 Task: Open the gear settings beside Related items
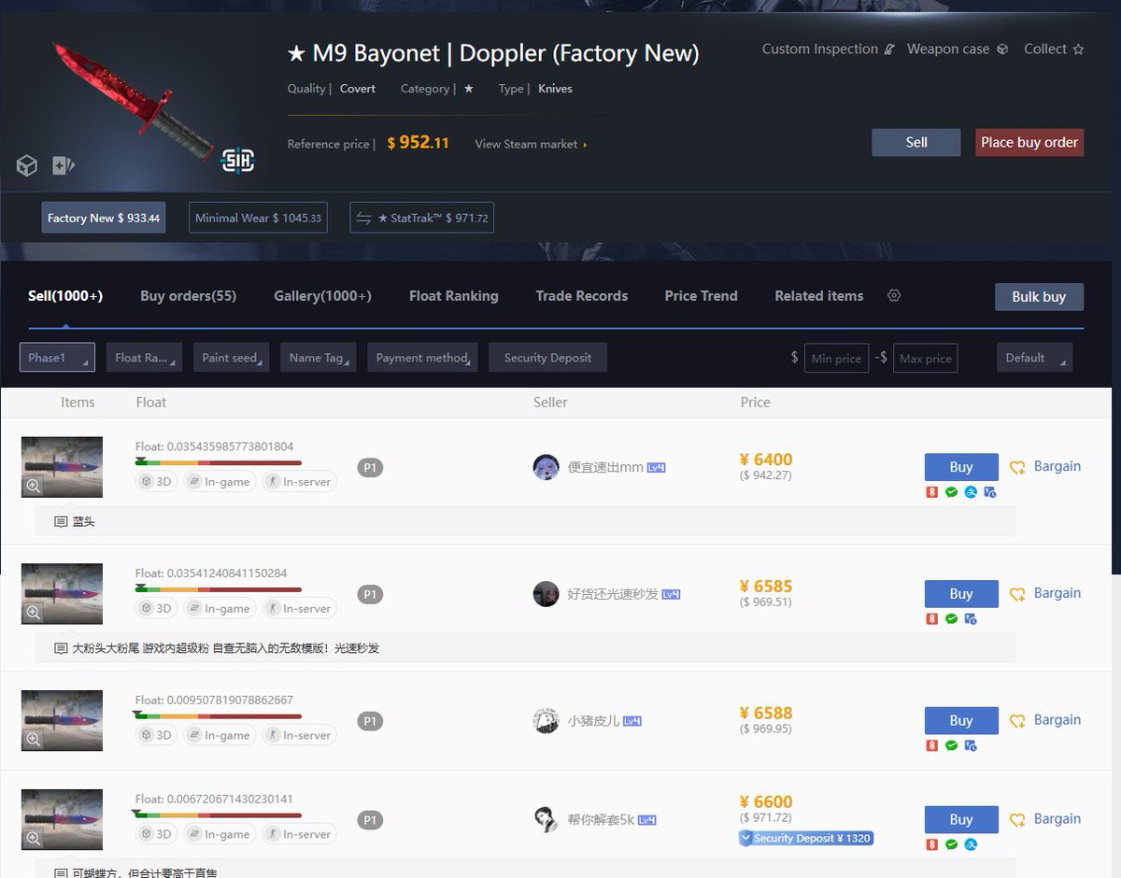tap(894, 295)
